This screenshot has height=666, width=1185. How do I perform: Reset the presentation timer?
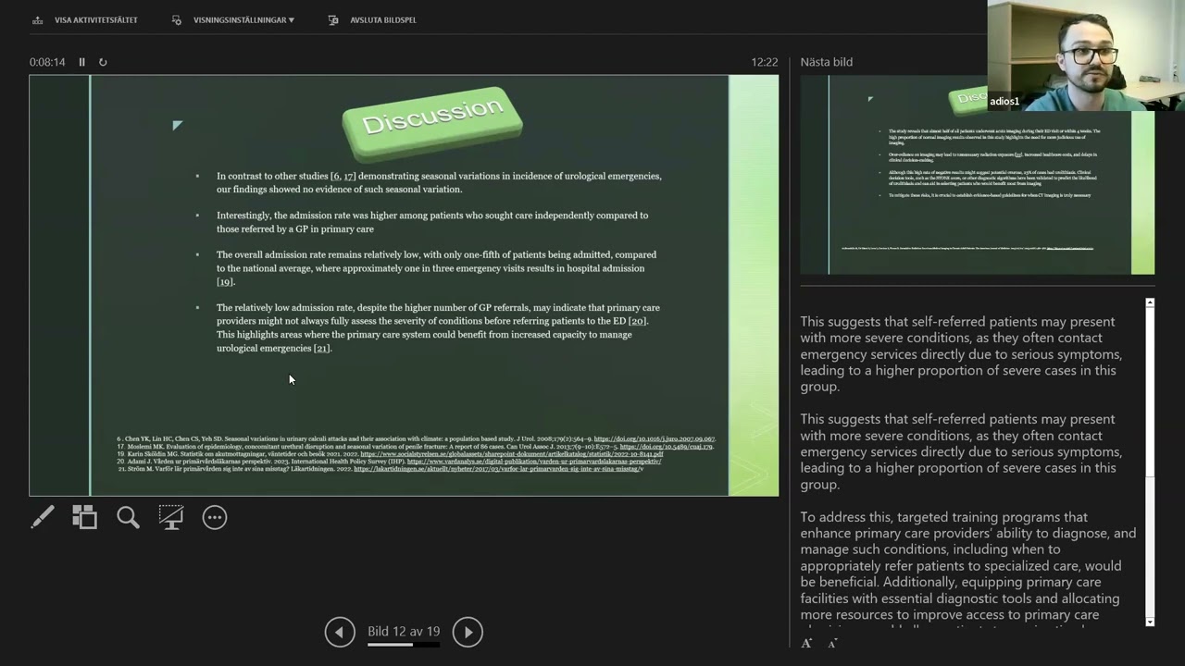point(103,62)
